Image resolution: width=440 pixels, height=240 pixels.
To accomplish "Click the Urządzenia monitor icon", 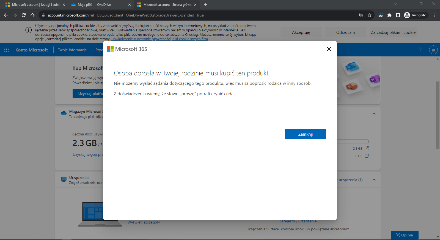I will [64, 179].
